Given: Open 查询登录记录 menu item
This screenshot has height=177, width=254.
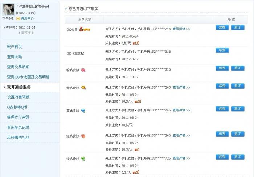Looking at the screenshot, I should point(18,127).
